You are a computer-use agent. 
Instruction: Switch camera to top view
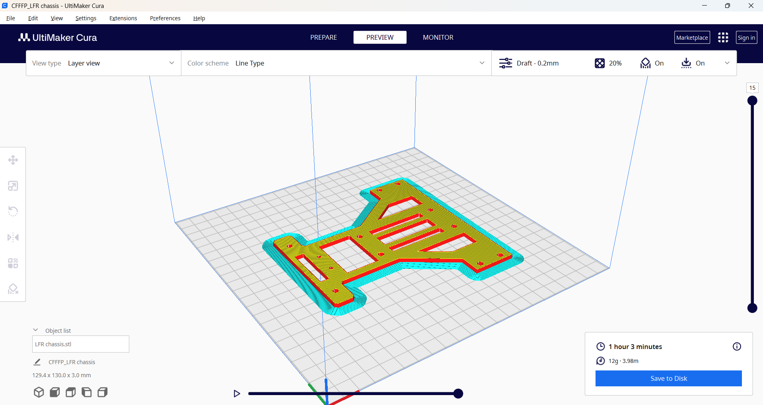click(71, 392)
